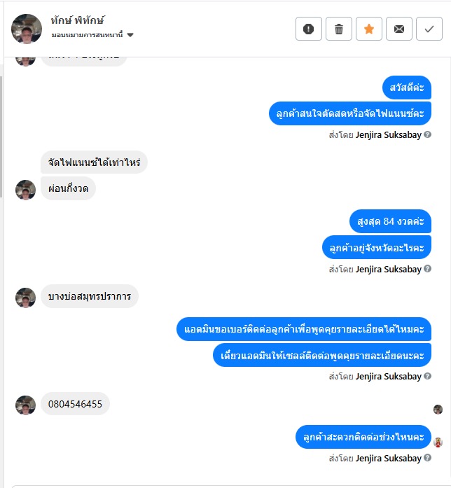The image size is (451, 488).
Task: Open the assign conversation label under the name
Action: click(87, 35)
